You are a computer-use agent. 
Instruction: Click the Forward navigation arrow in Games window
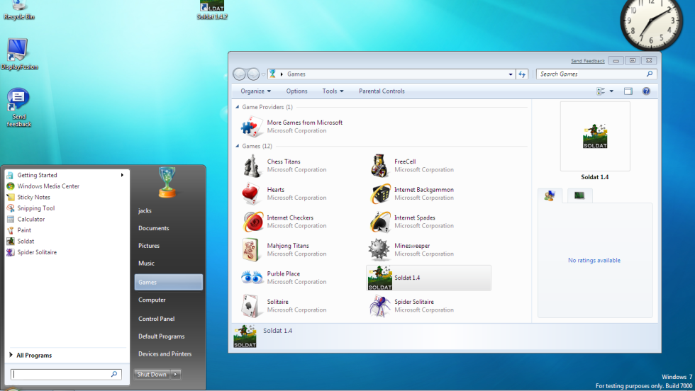pyautogui.click(x=253, y=74)
